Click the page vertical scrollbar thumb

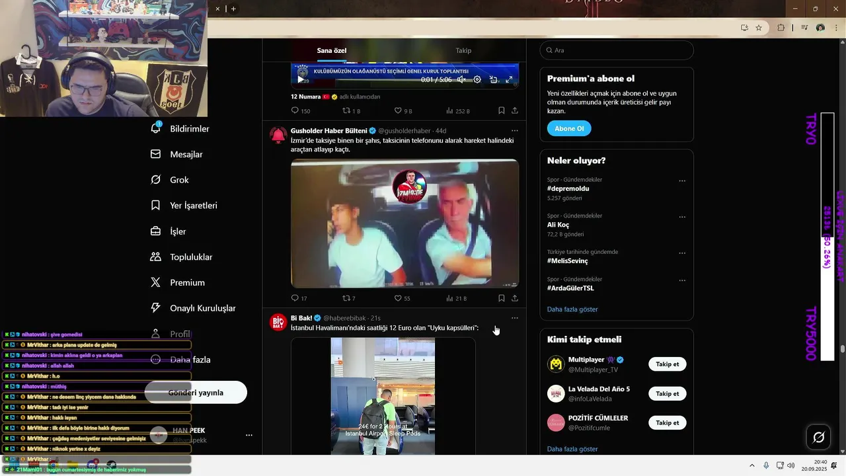(x=843, y=349)
